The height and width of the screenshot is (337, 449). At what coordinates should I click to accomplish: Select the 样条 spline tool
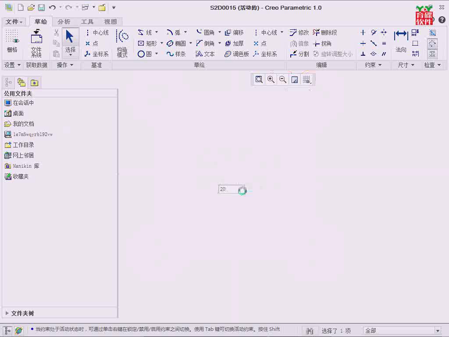click(176, 54)
